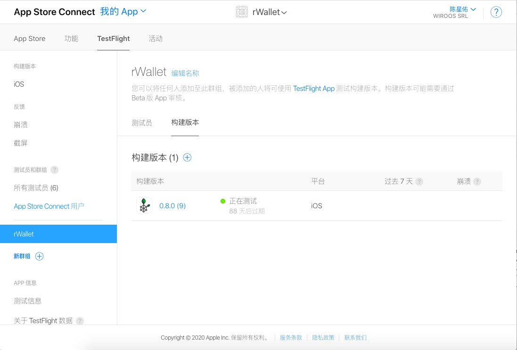This screenshot has width=517, height=350.
Task: Click the 88 天后过期 expiry text
Action: 247,211
